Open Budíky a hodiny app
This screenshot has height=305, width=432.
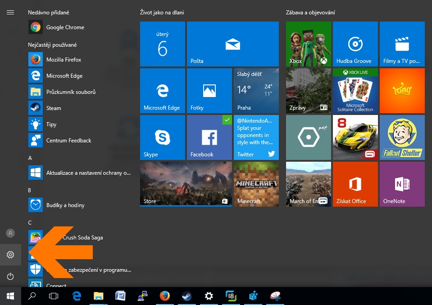point(65,205)
